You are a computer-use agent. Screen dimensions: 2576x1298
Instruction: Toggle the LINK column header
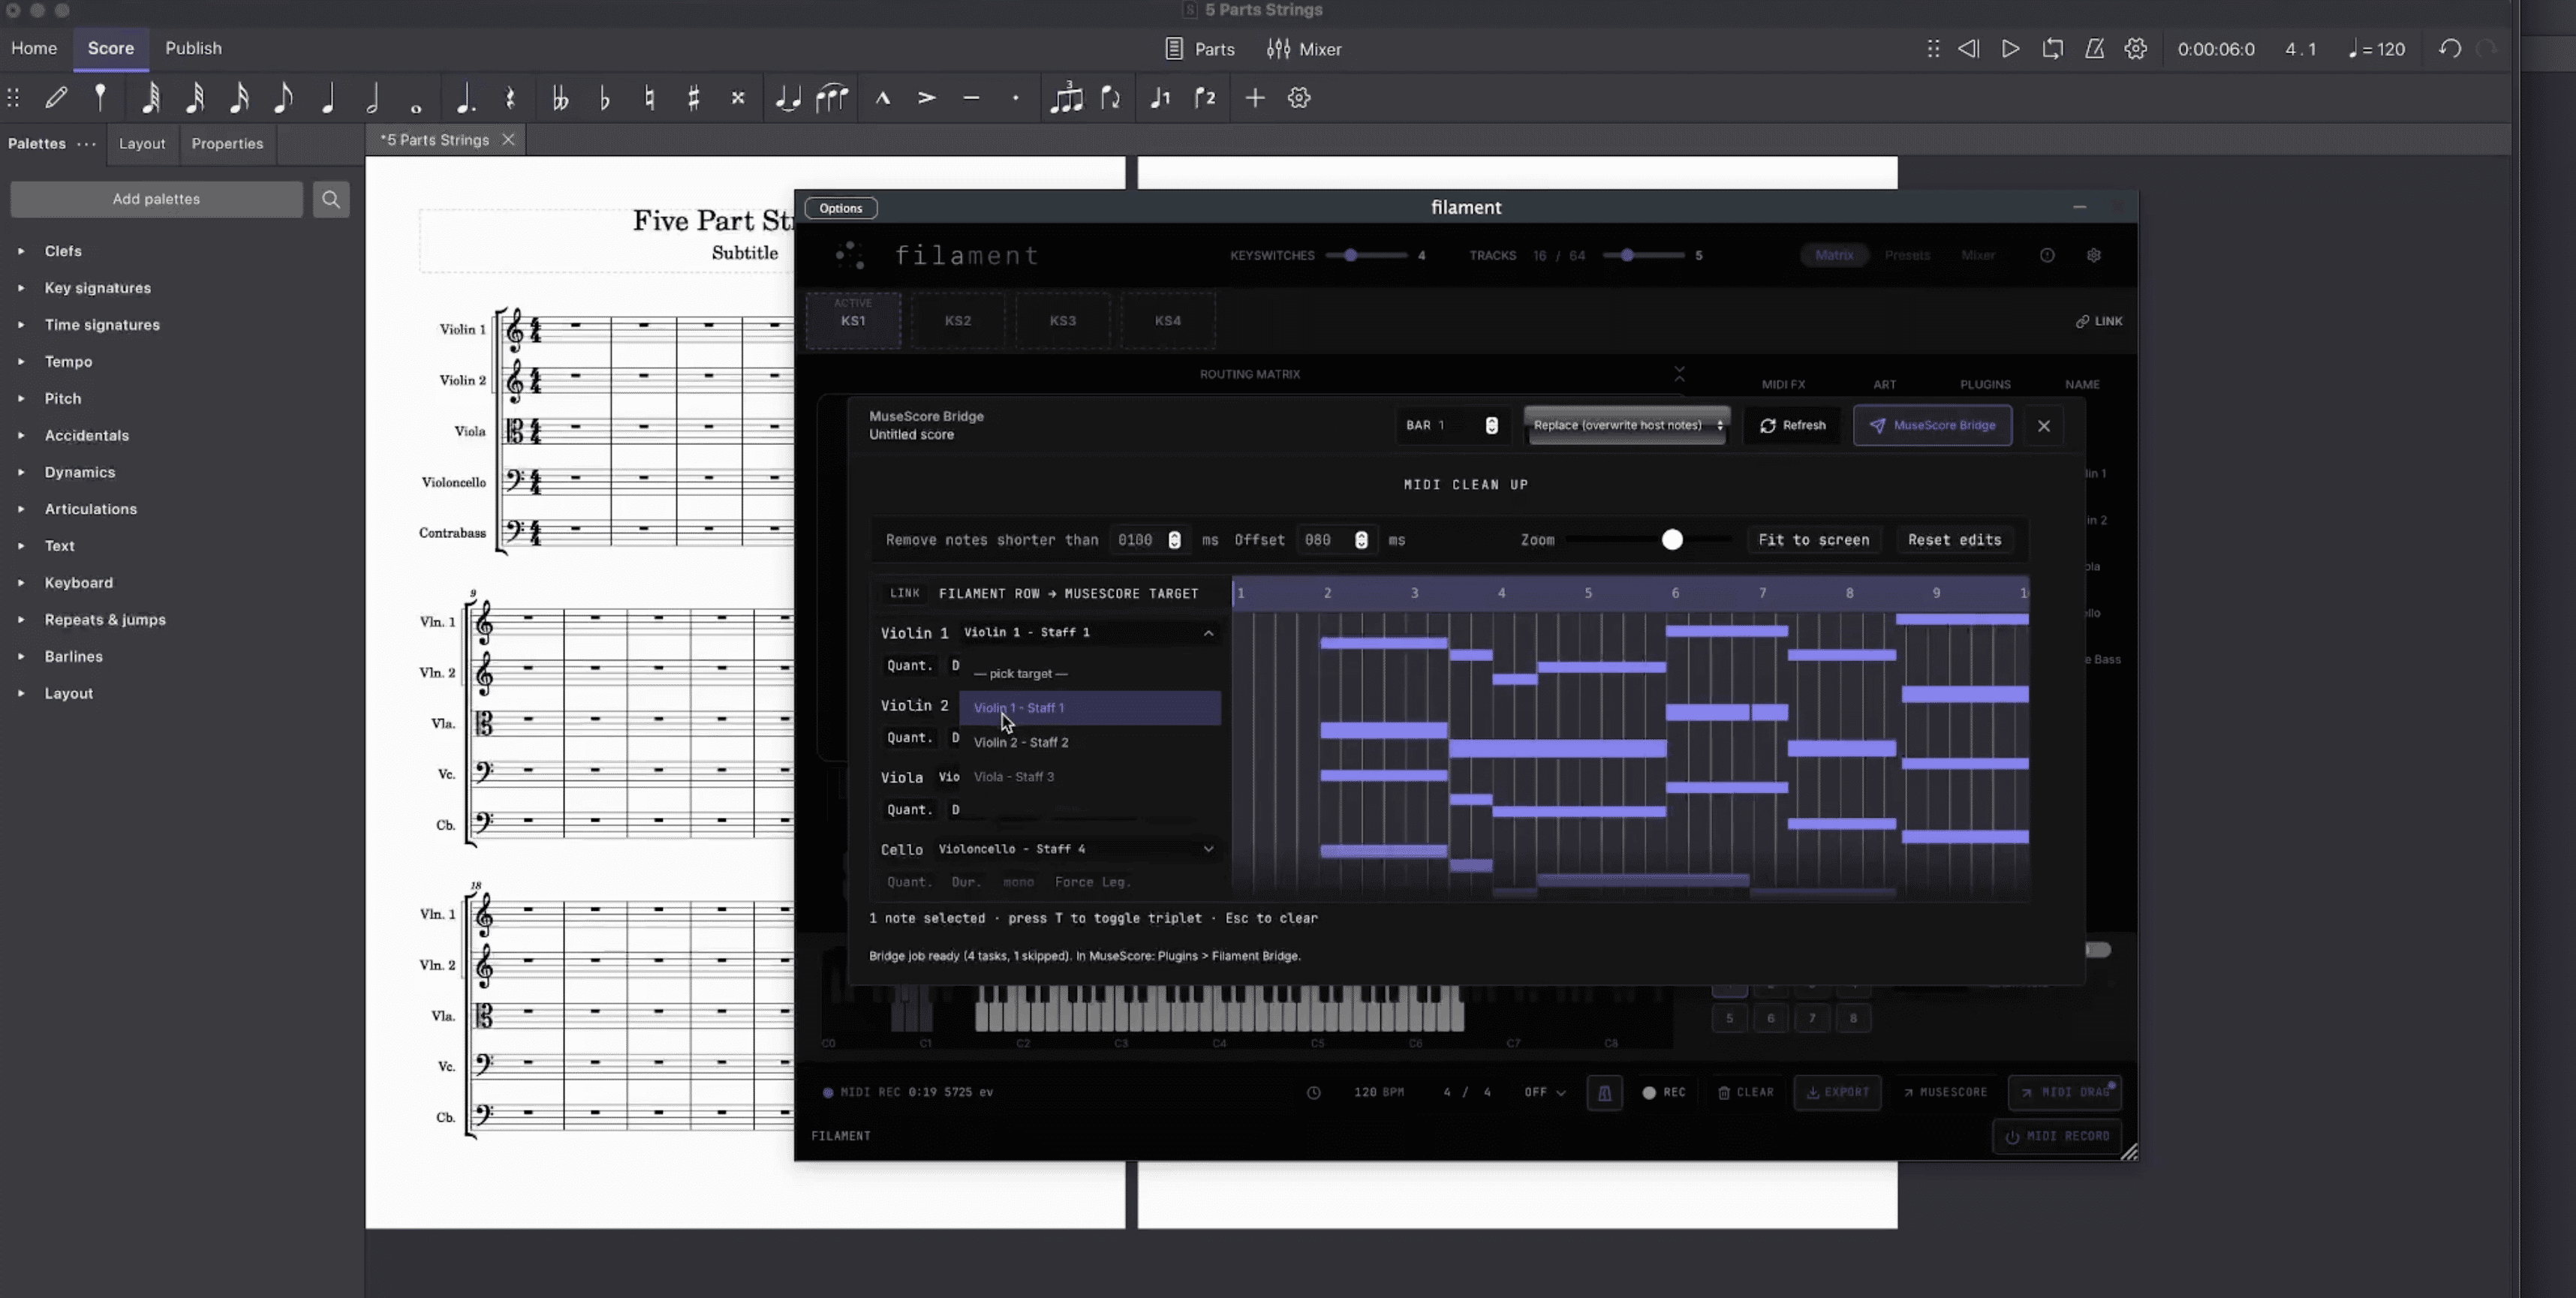point(905,593)
